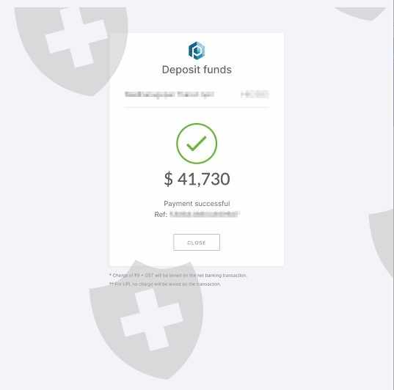Click the bottom gray shield watermark
Viewport: 394px width, 390px height.
click(146, 320)
